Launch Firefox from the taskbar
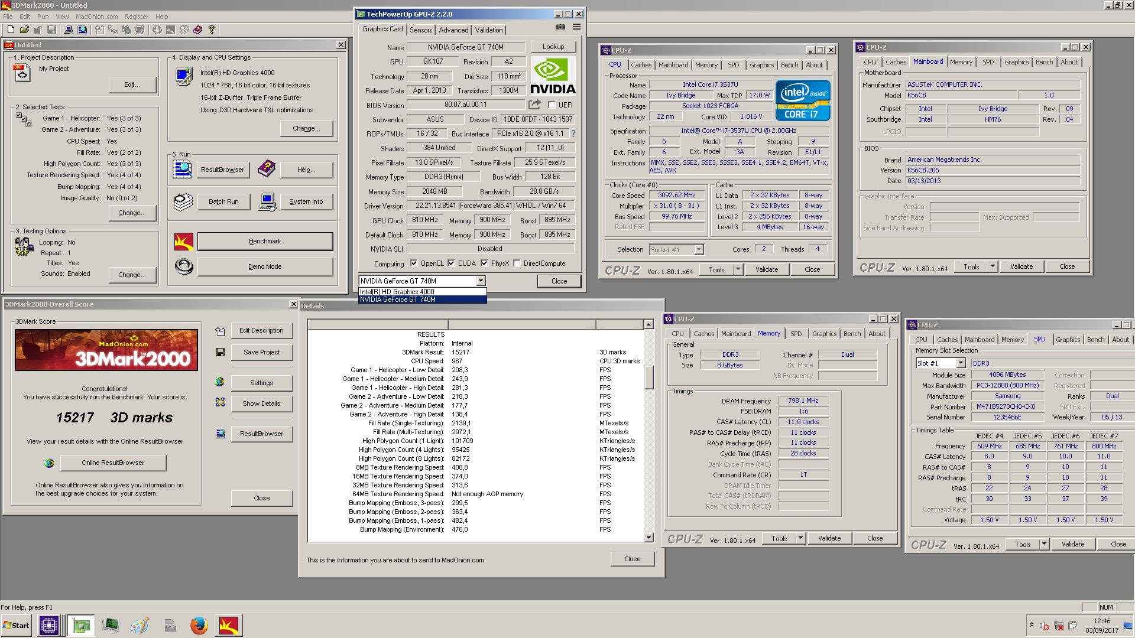Viewport: 1135px width, 638px height. click(199, 626)
